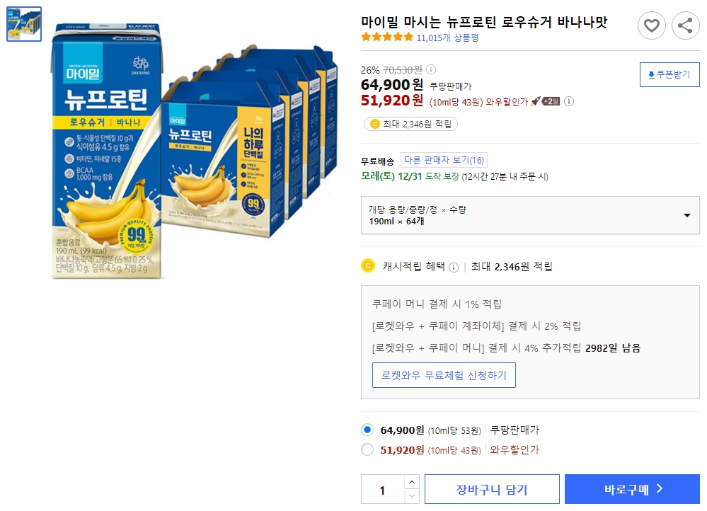Click the 쿠폰받기 coupon button
This screenshot has width=707, height=511.
[669, 74]
